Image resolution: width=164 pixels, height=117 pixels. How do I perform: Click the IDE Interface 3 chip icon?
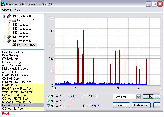click(9, 33)
